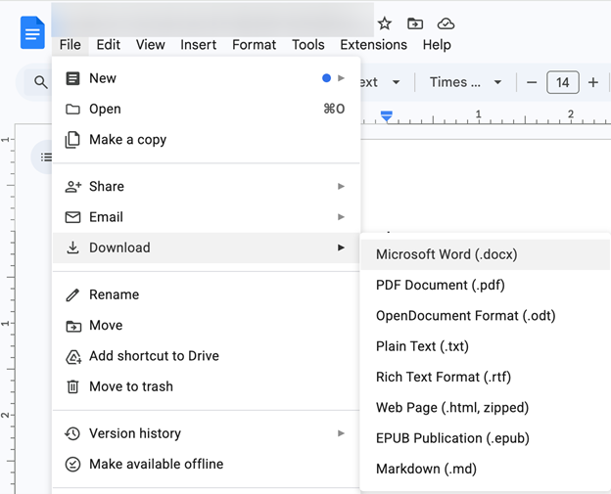This screenshot has height=494, width=611.
Task: Open the Extensions menu
Action: (x=373, y=45)
